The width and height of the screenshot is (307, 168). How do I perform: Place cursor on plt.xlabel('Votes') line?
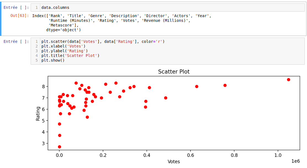coord(63,46)
